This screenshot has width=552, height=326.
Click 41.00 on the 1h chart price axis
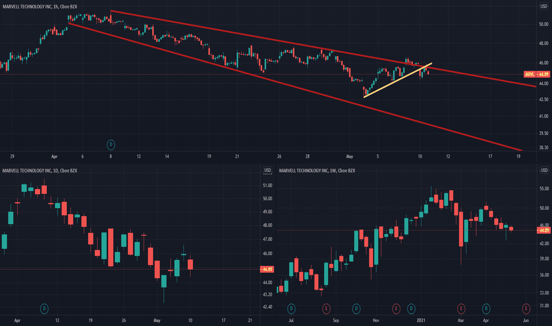[544, 116]
